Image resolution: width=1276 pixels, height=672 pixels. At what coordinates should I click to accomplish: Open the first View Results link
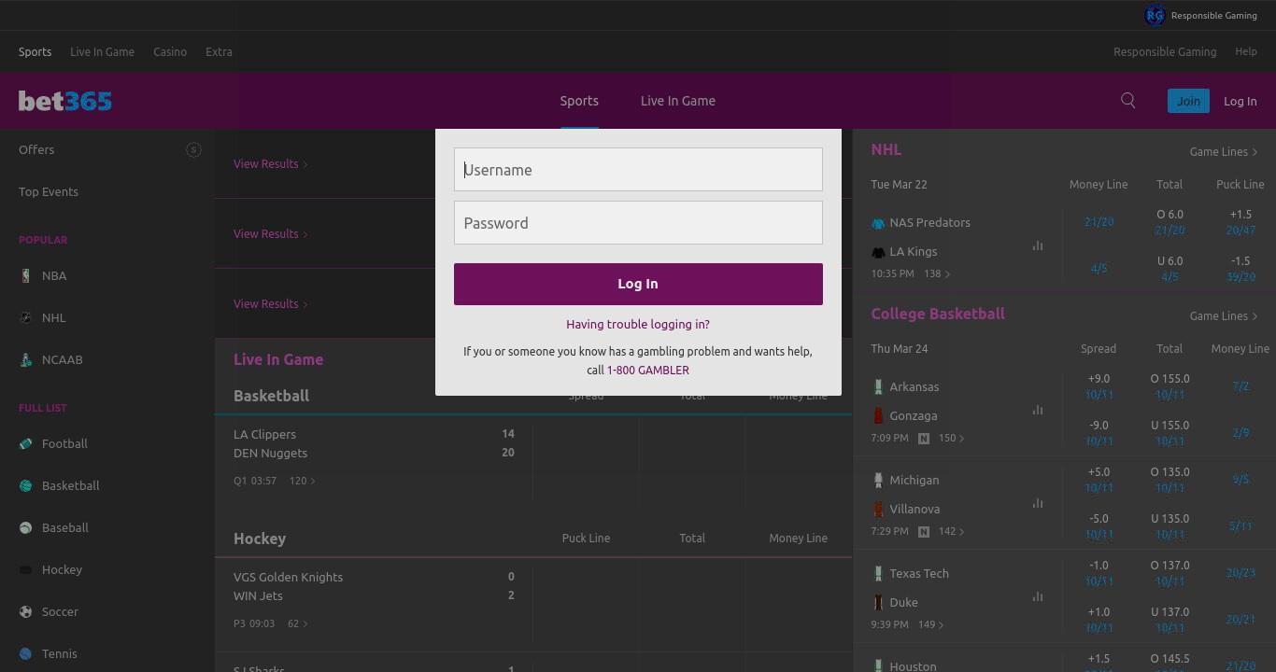click(x=271, y=163)
